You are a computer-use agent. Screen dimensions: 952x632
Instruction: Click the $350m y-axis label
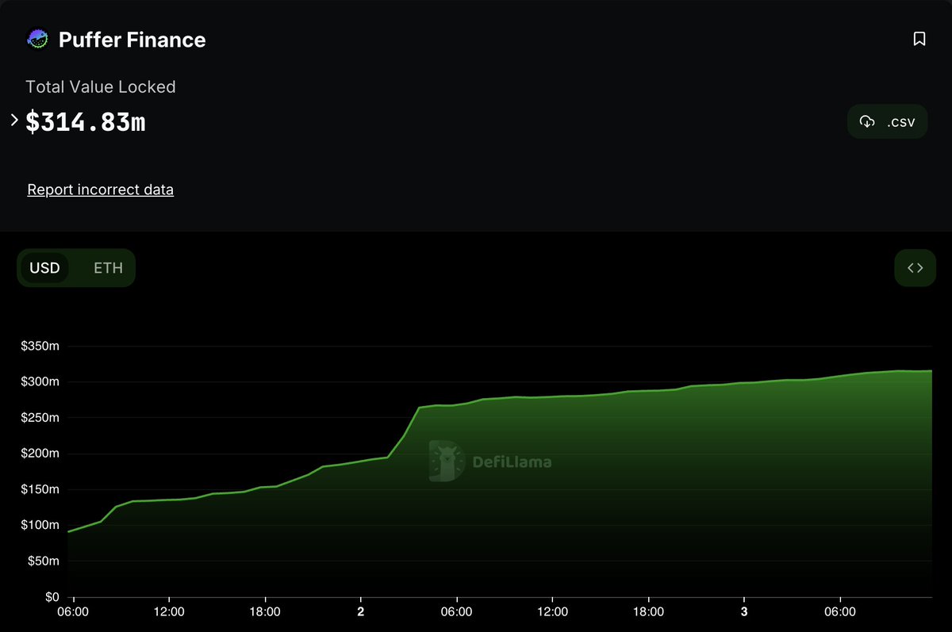40,347
